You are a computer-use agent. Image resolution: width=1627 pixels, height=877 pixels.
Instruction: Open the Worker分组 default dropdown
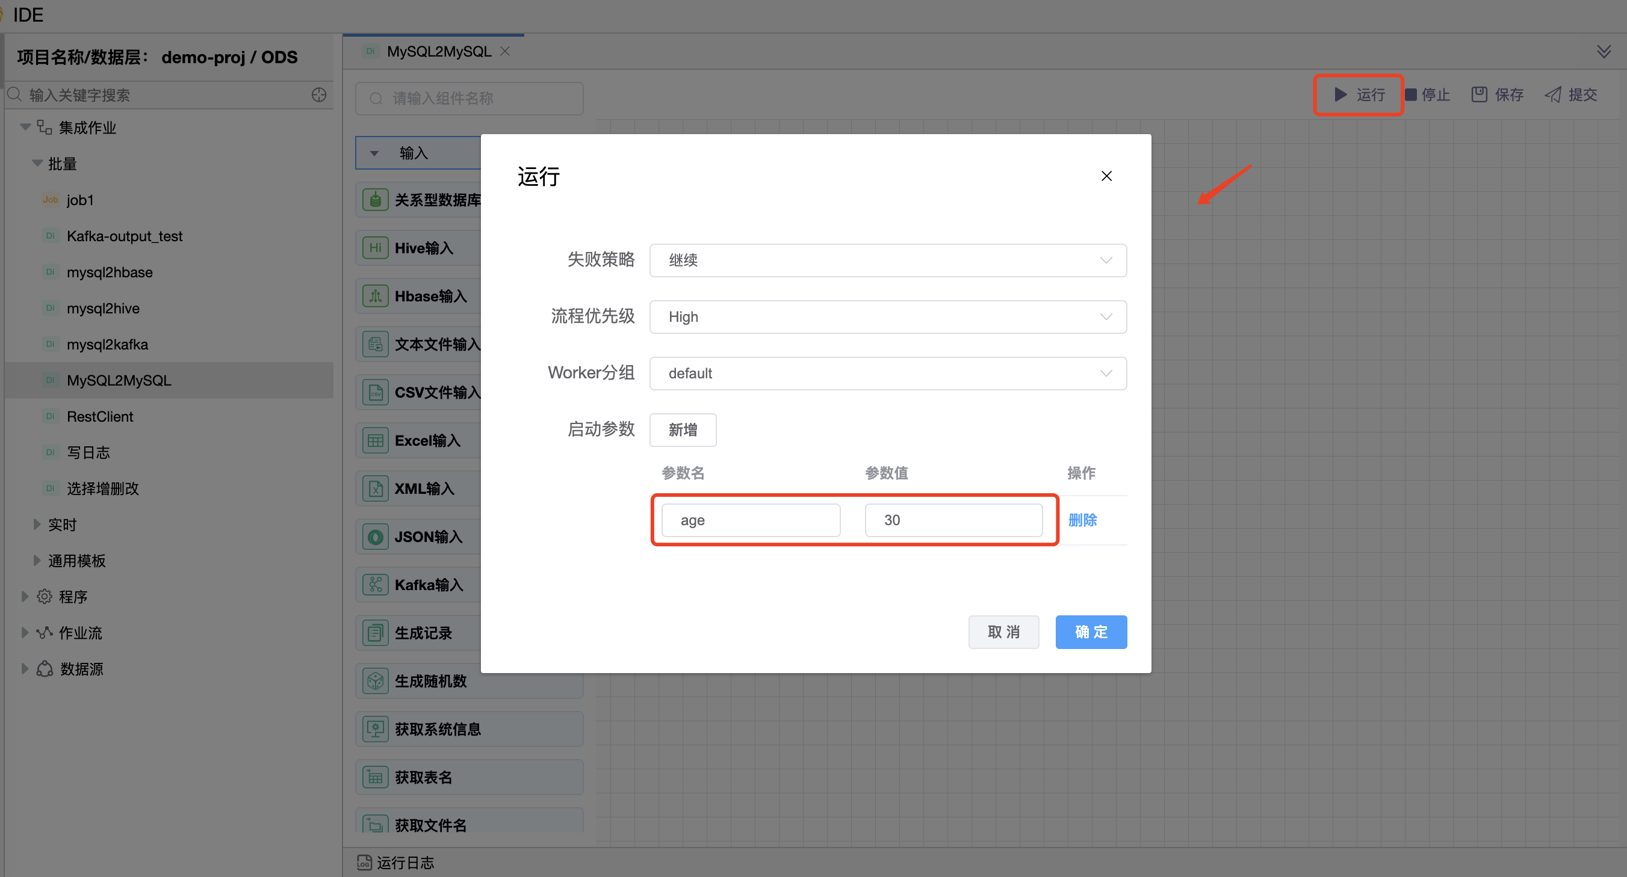[x=887, y=373]
